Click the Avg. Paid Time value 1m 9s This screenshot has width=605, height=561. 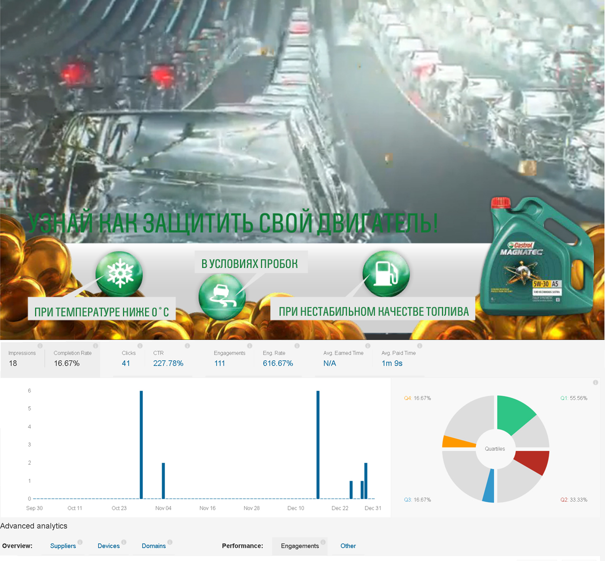[392, 364]
